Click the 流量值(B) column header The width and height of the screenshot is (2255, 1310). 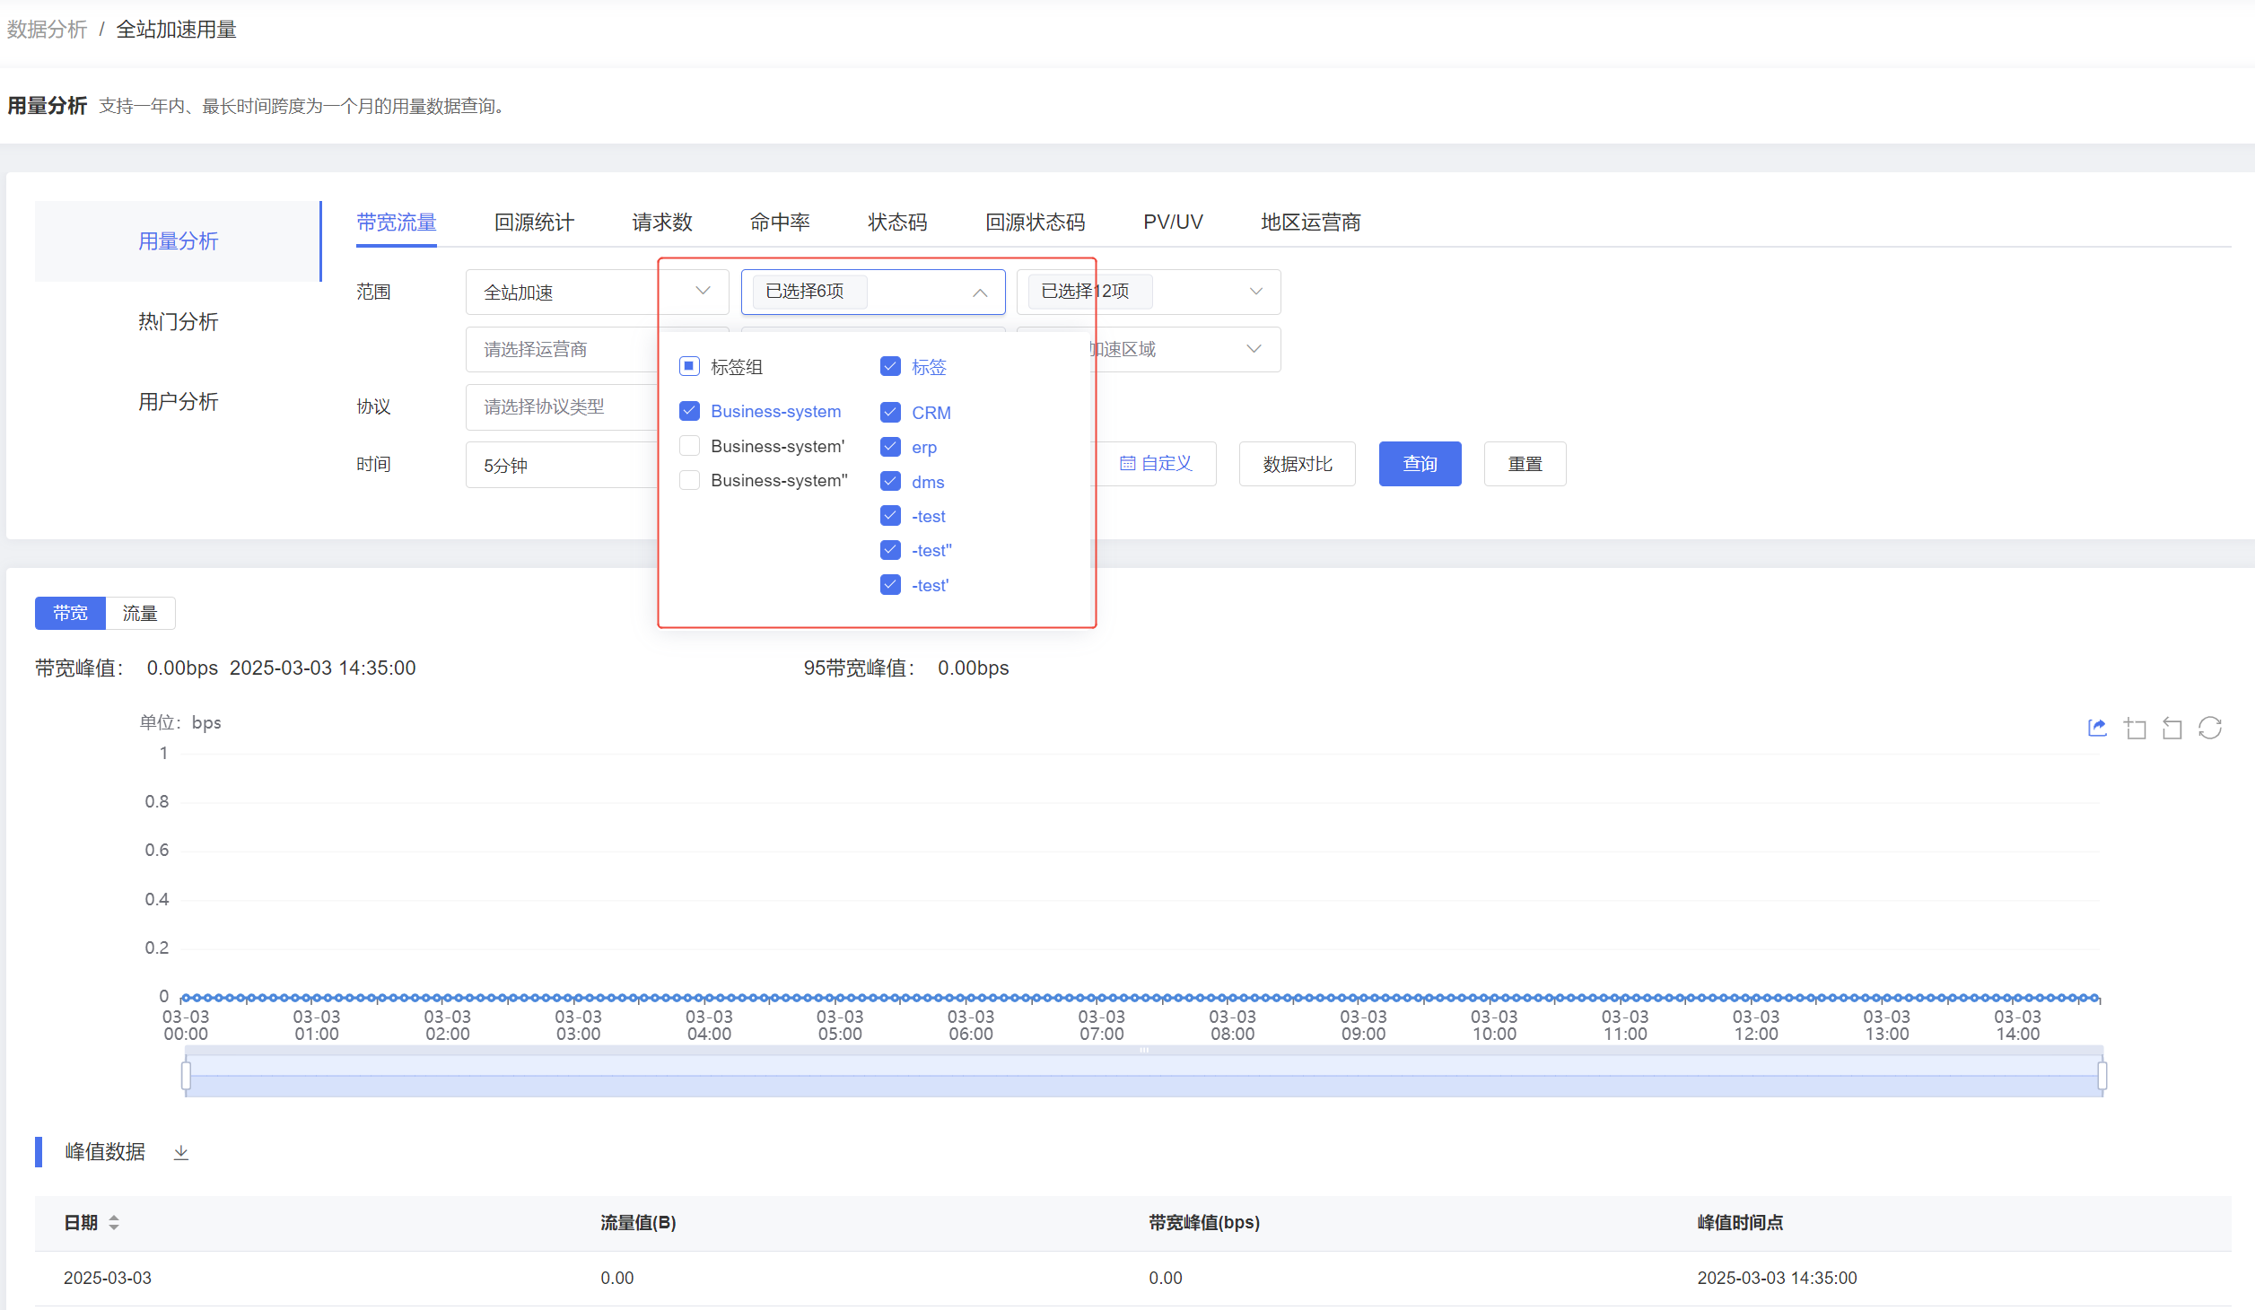[638, 1222]
